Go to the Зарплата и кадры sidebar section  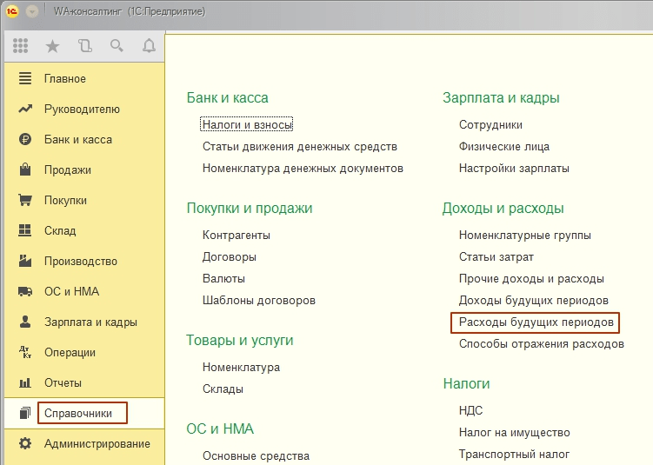tap(90, 322)
